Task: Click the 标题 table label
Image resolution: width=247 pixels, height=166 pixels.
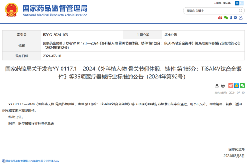Action: pos(21,45)
